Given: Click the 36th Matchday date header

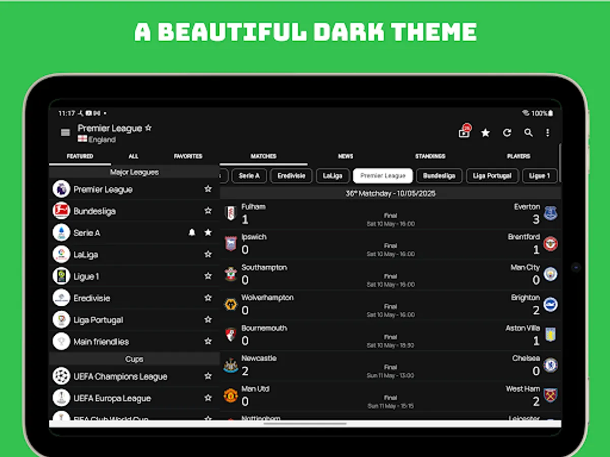Looking at the screenshot, I should pyautogui.click(x=390, y=193).
